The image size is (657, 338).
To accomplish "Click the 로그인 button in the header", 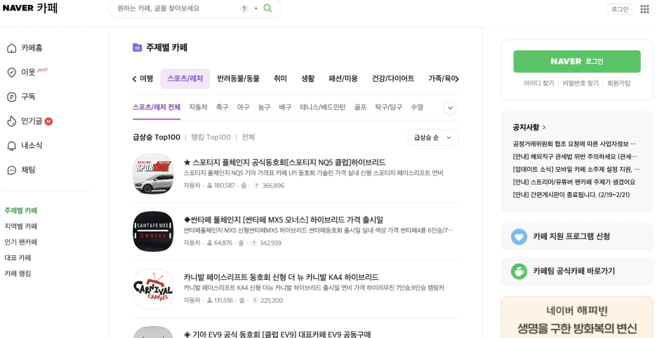I will pyautogui.click(x=620, y=9).
